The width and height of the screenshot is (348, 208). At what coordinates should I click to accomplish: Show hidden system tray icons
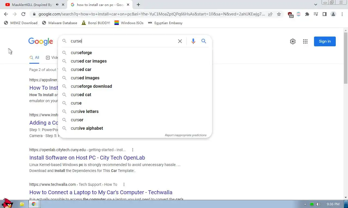click(305, 204)
